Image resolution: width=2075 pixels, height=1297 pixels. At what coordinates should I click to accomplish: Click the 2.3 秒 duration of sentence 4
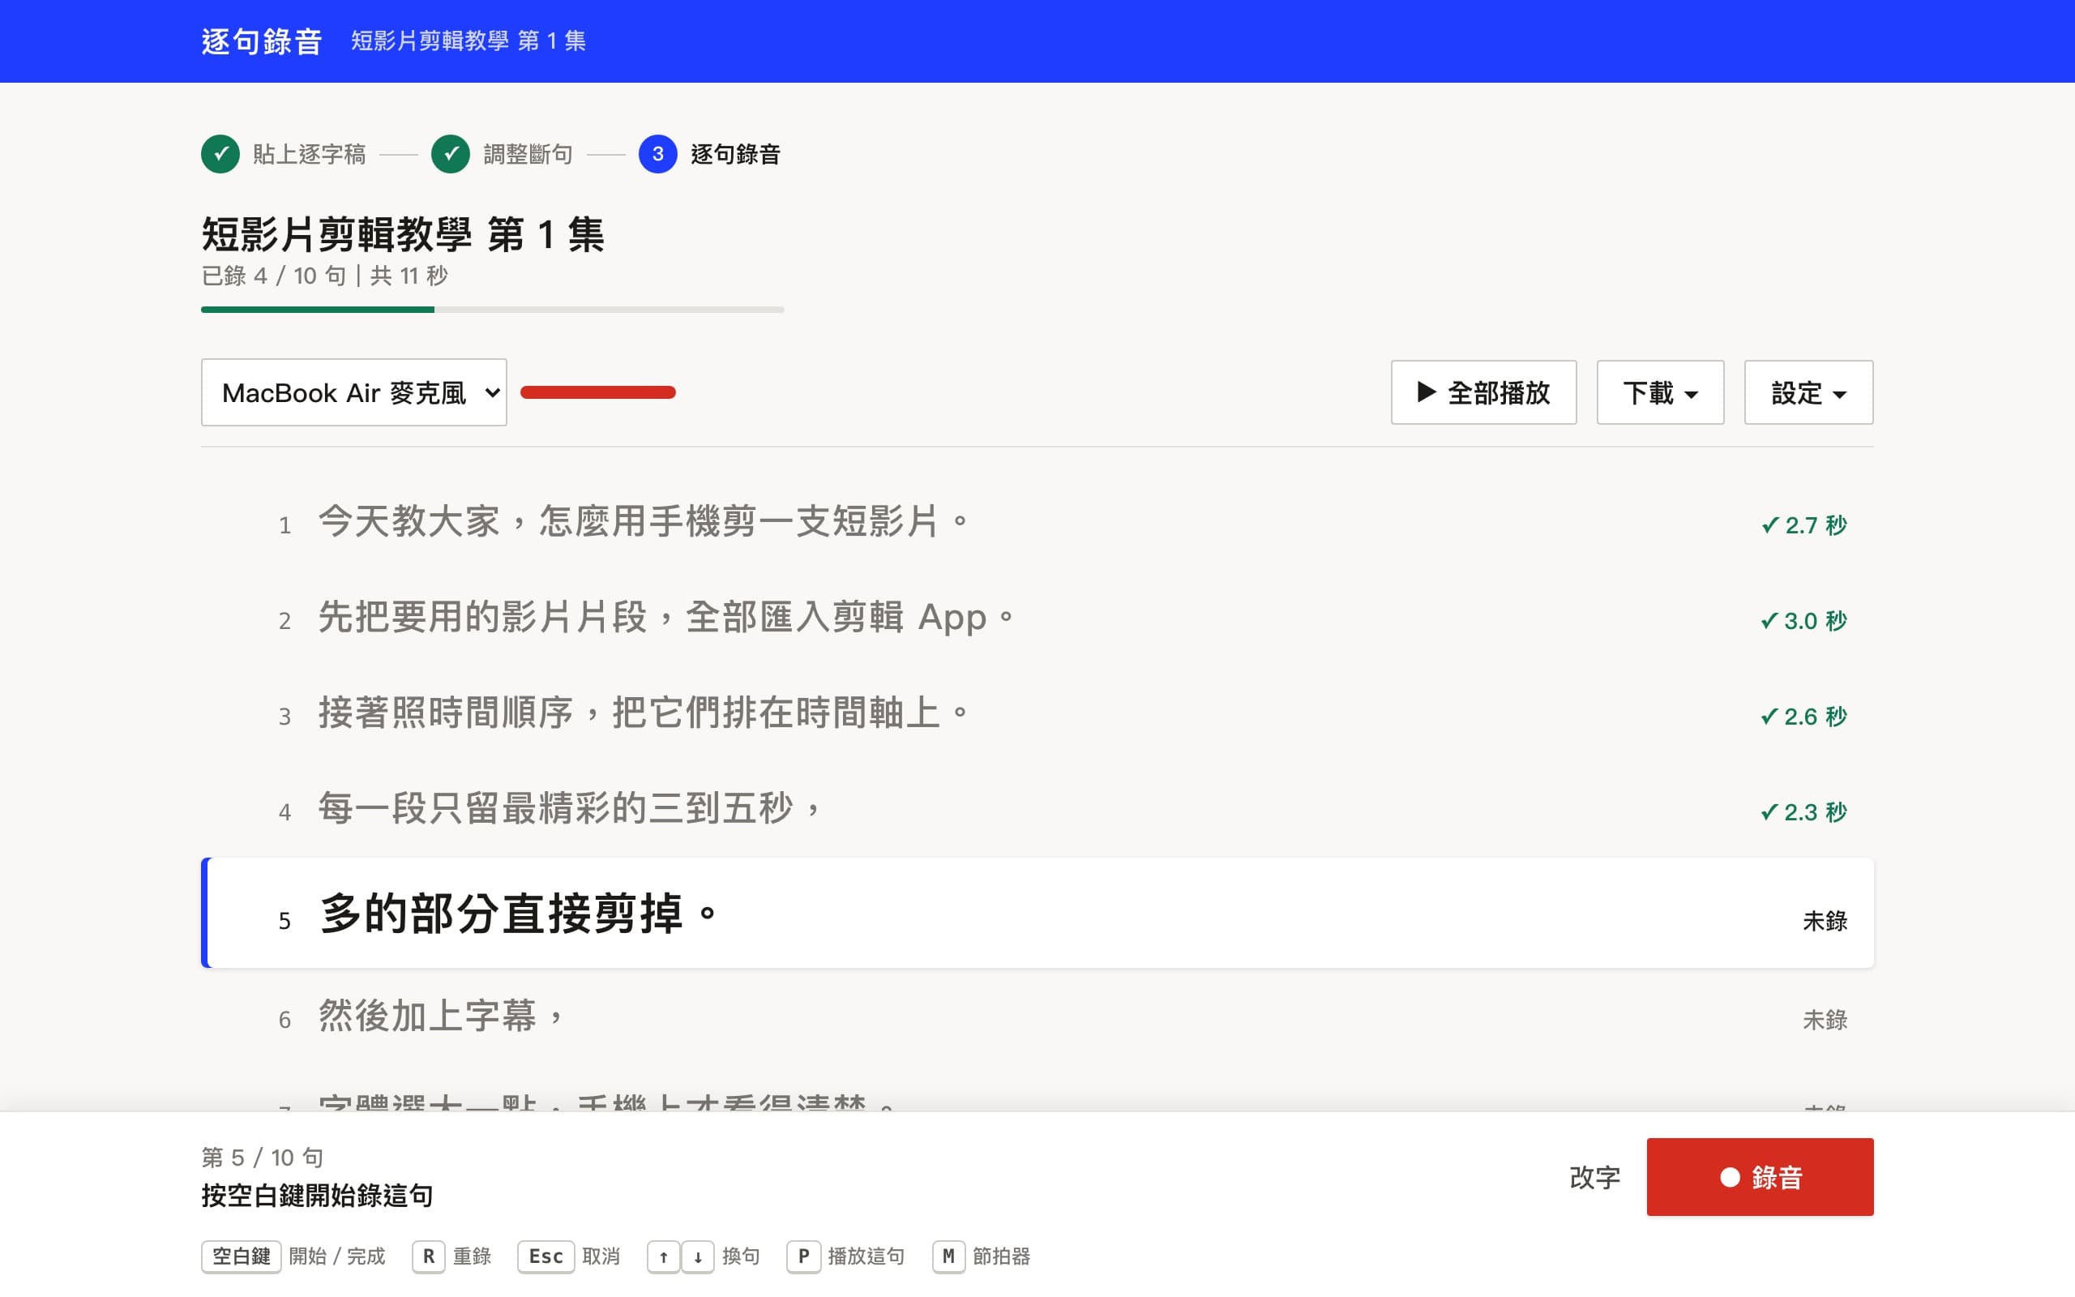coord(1803,812)
